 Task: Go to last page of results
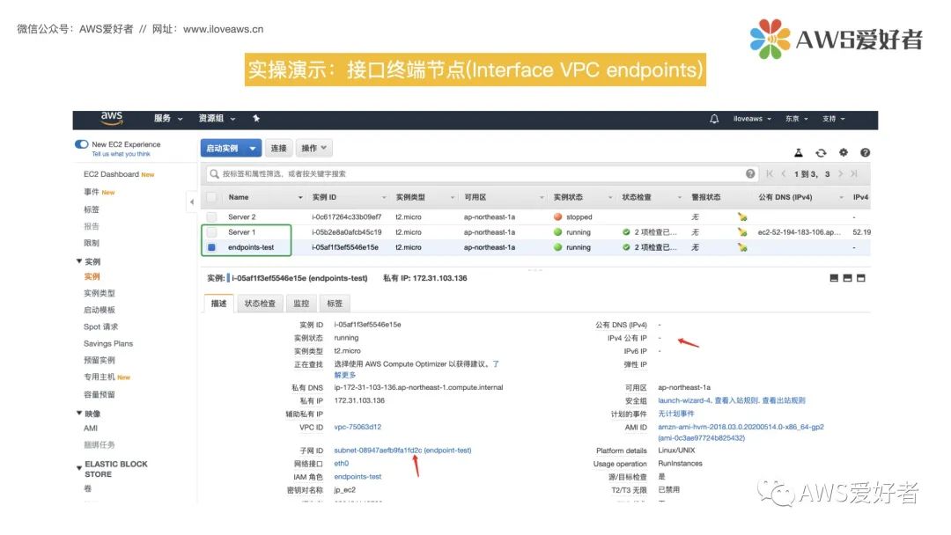click(x=854, y=174)
